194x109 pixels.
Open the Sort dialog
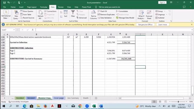pos(65,14)
